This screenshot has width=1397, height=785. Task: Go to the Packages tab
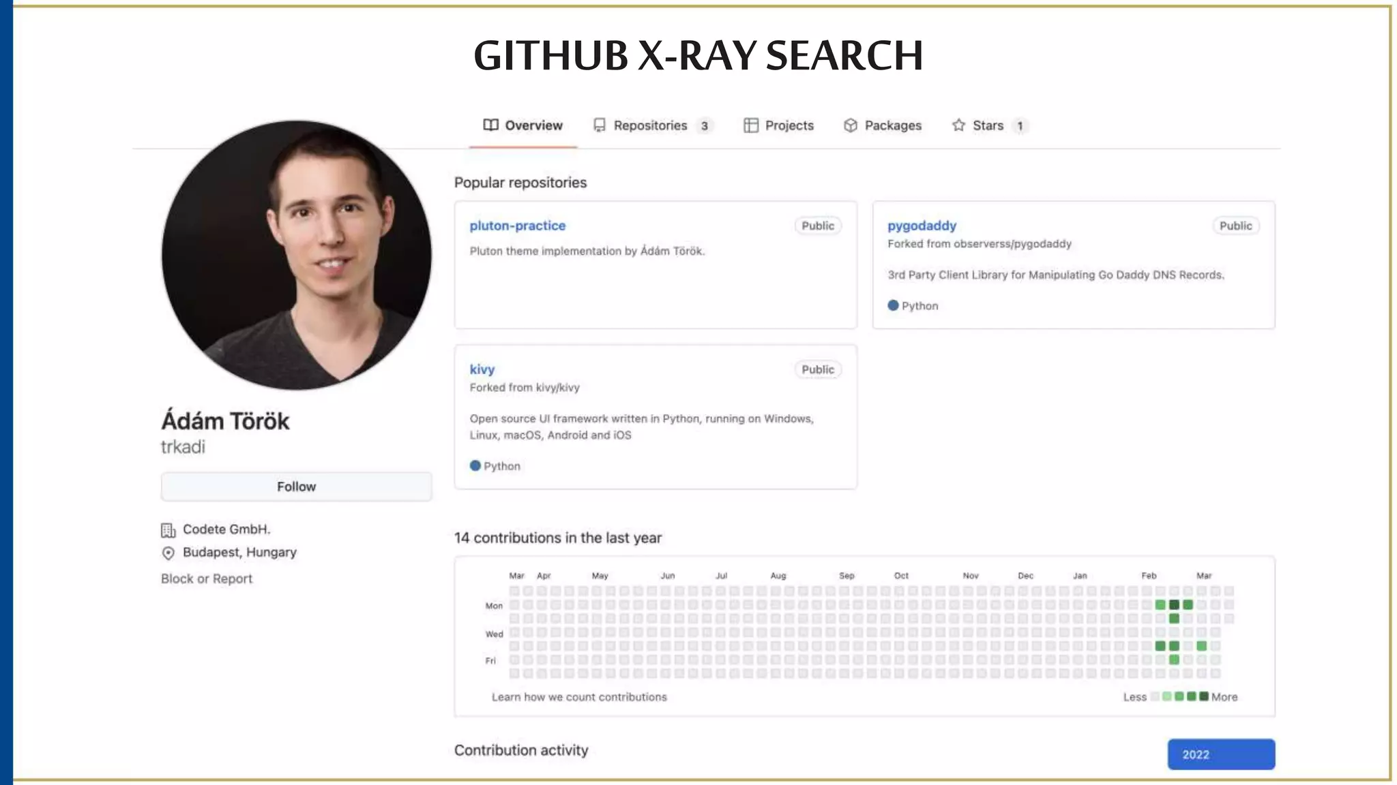pos(883,125)
